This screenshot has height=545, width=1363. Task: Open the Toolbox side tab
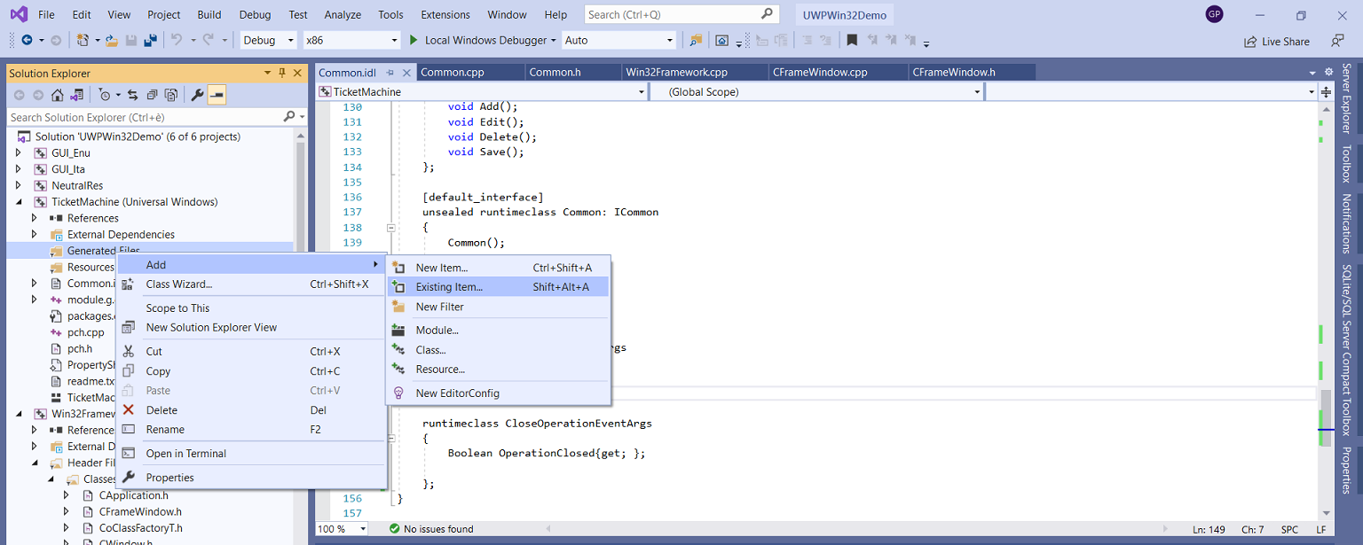point(1347,164)
